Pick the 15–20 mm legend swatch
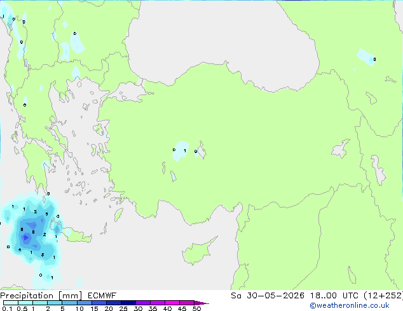The image size is (403, 311). [x=99, y=303]
